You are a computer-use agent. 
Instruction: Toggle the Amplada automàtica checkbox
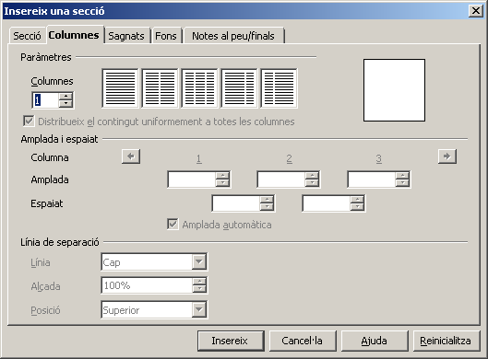point(173,225)
